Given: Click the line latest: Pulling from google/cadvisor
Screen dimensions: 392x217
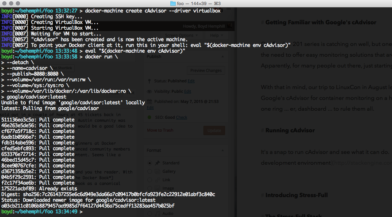Looking at the screenshot, I should 50,108.
